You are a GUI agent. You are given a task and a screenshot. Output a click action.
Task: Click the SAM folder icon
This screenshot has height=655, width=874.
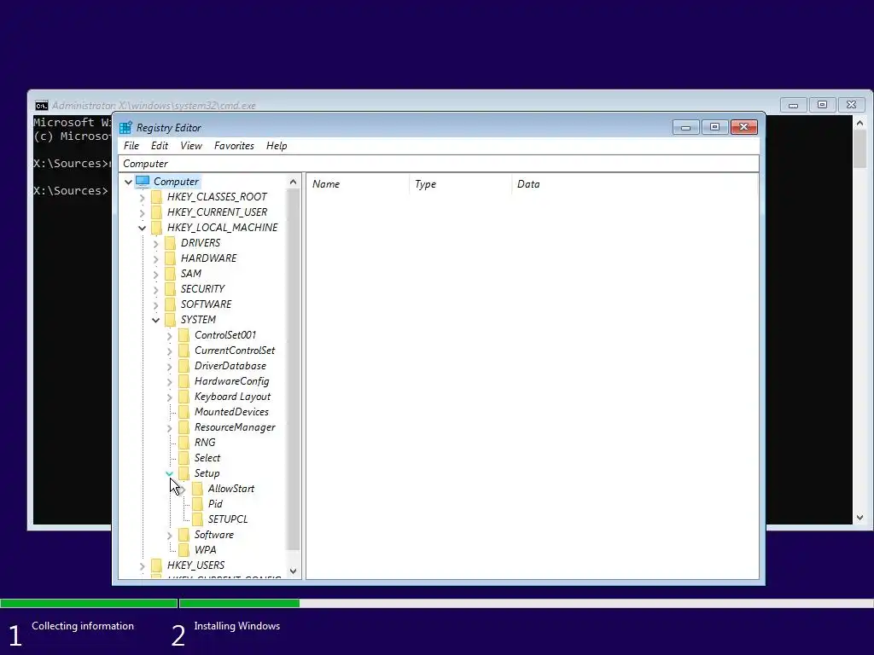171,274
